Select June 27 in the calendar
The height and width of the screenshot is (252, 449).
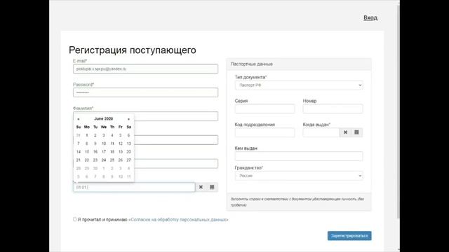[129, 160]
